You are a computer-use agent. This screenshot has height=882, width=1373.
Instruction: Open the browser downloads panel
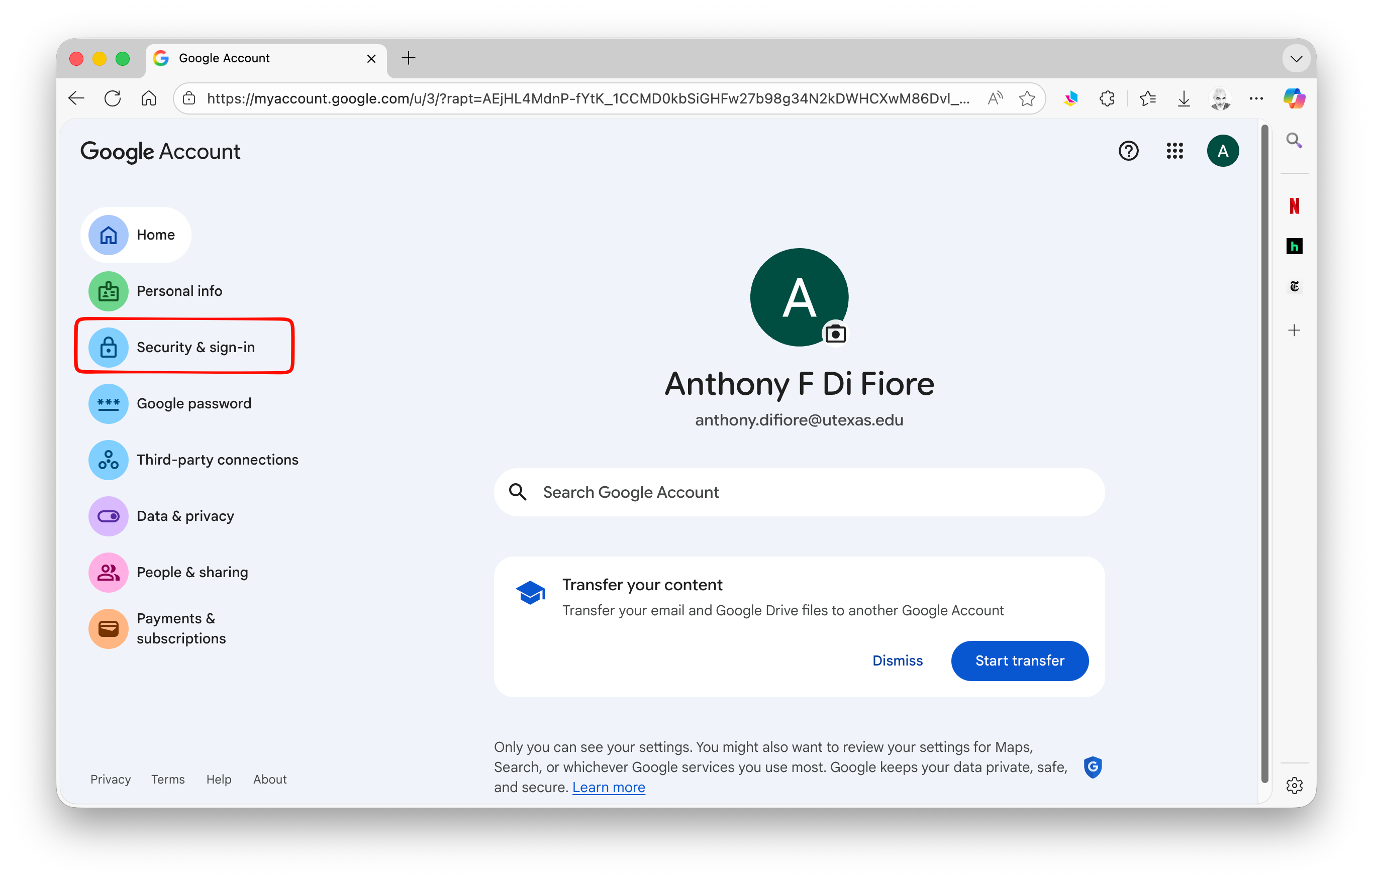(1184, 98)
